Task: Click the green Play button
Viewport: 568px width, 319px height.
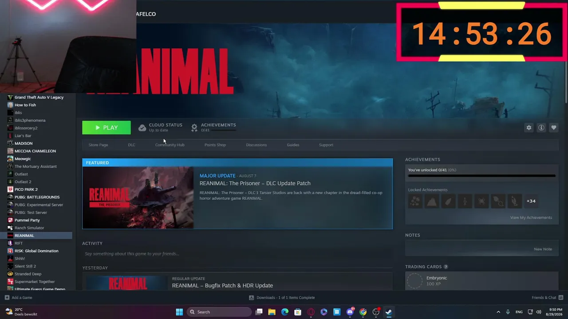Action: pos(106,128)
